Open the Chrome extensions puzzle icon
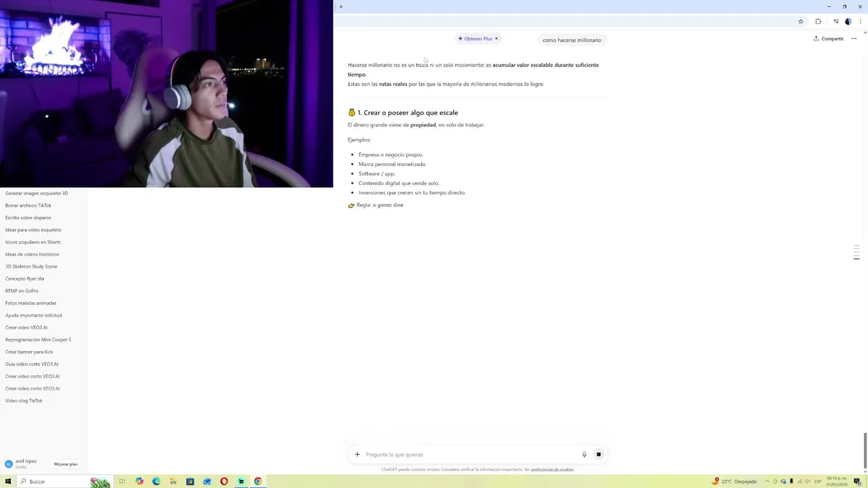Screen dimensions: 868x488 pos(818,22)
